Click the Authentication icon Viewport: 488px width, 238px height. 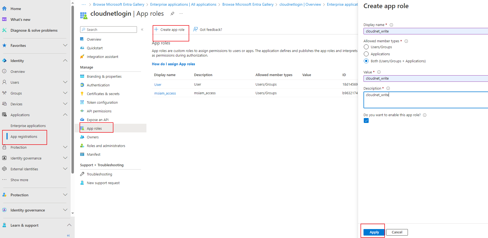(x=82, y=85)
